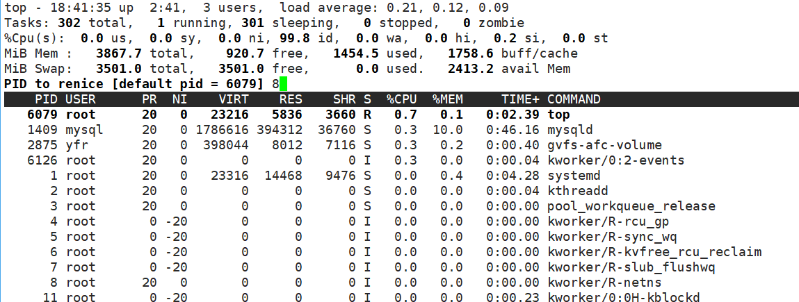The height and width of the screenshot is (302, 799).
Task: Click the PR column header
Action: pos(150,100)
